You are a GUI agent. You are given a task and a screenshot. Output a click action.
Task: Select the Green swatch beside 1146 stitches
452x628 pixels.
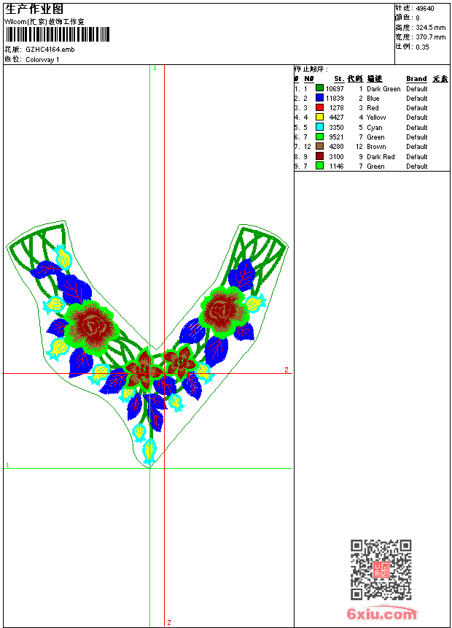tap(319, 166)
